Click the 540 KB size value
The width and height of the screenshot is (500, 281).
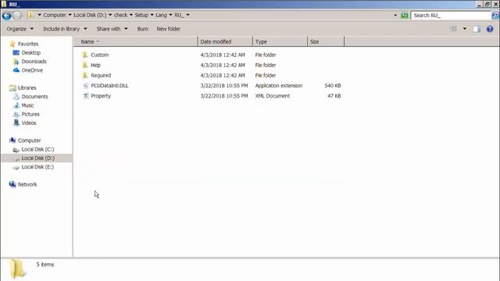[333, 86]
